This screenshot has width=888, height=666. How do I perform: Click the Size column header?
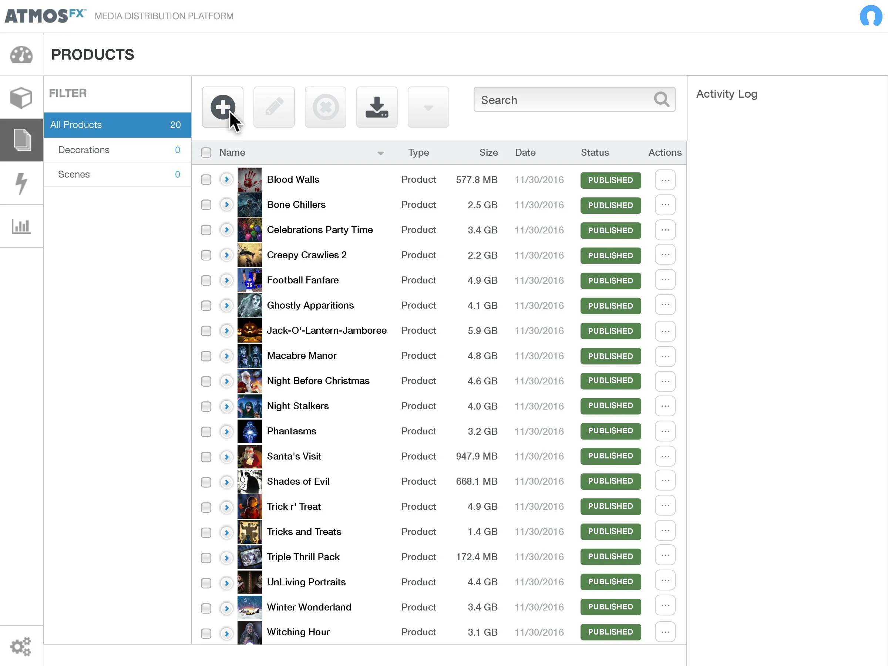point(488,152)
